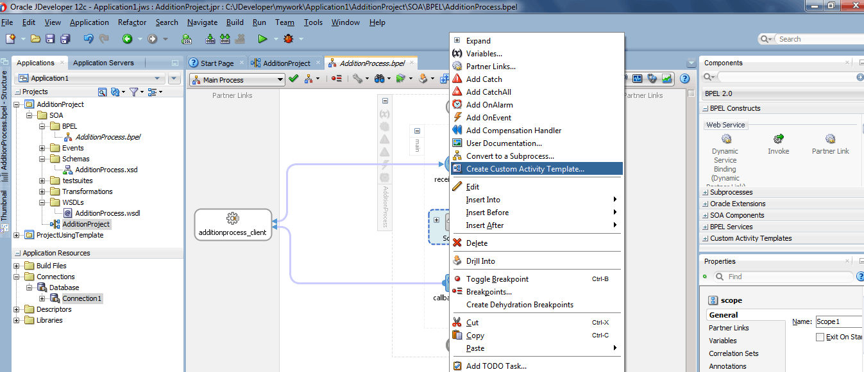This screenshot has width=864, height=372.
Task: Expand the ProjectUsingTemplate project
Action: click(17, 235)
